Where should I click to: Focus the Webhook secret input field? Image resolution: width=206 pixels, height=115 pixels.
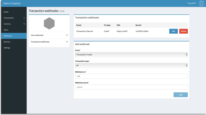131,87
